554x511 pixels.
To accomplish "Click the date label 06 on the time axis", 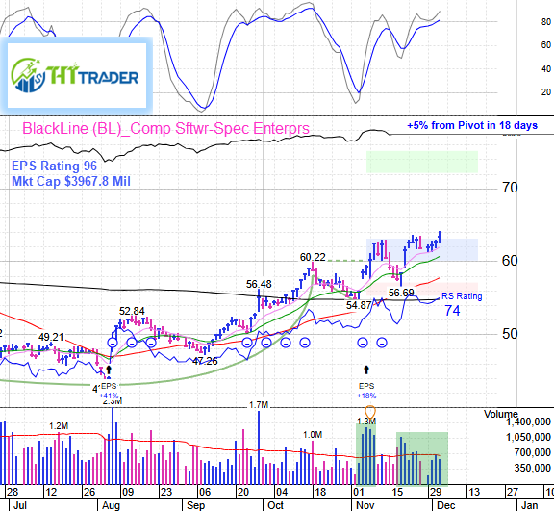I will [205, 492].
